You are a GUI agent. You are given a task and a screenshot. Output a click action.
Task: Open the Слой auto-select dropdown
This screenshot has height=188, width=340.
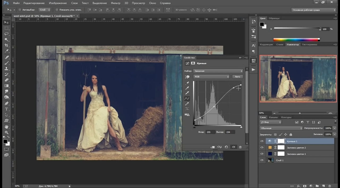[x=44, y=10]
